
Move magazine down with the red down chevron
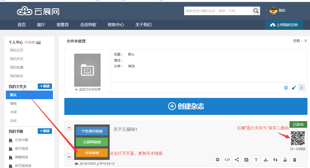coord(69,157)
